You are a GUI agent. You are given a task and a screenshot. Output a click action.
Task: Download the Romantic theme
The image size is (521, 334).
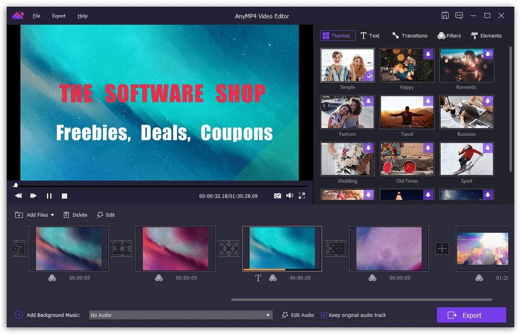[488, 54]
